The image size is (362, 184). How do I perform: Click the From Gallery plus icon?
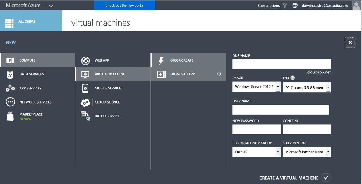tap(161, 74)
